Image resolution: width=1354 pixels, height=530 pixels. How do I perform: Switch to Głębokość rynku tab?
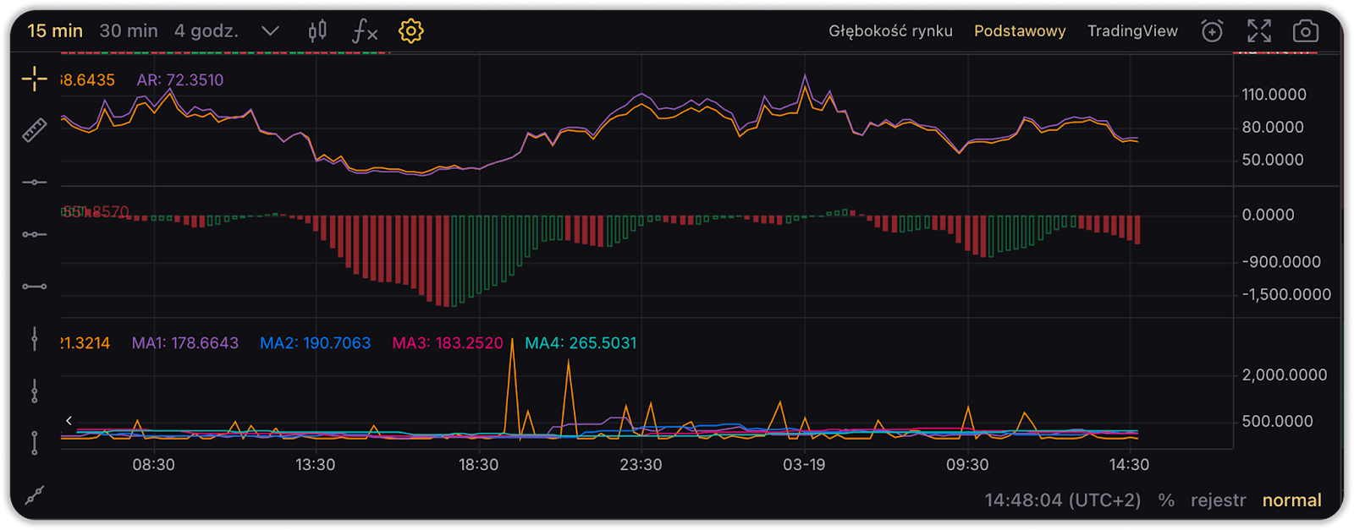pyautogui.click(x=890, y=31)
